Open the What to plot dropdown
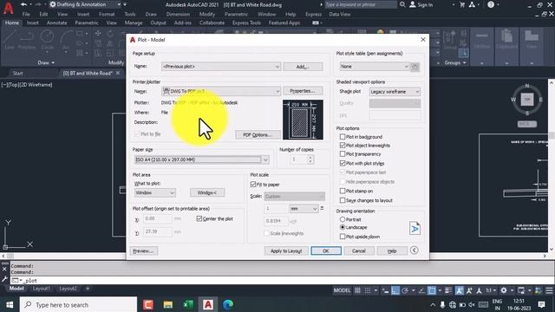 tap(155, 192)
